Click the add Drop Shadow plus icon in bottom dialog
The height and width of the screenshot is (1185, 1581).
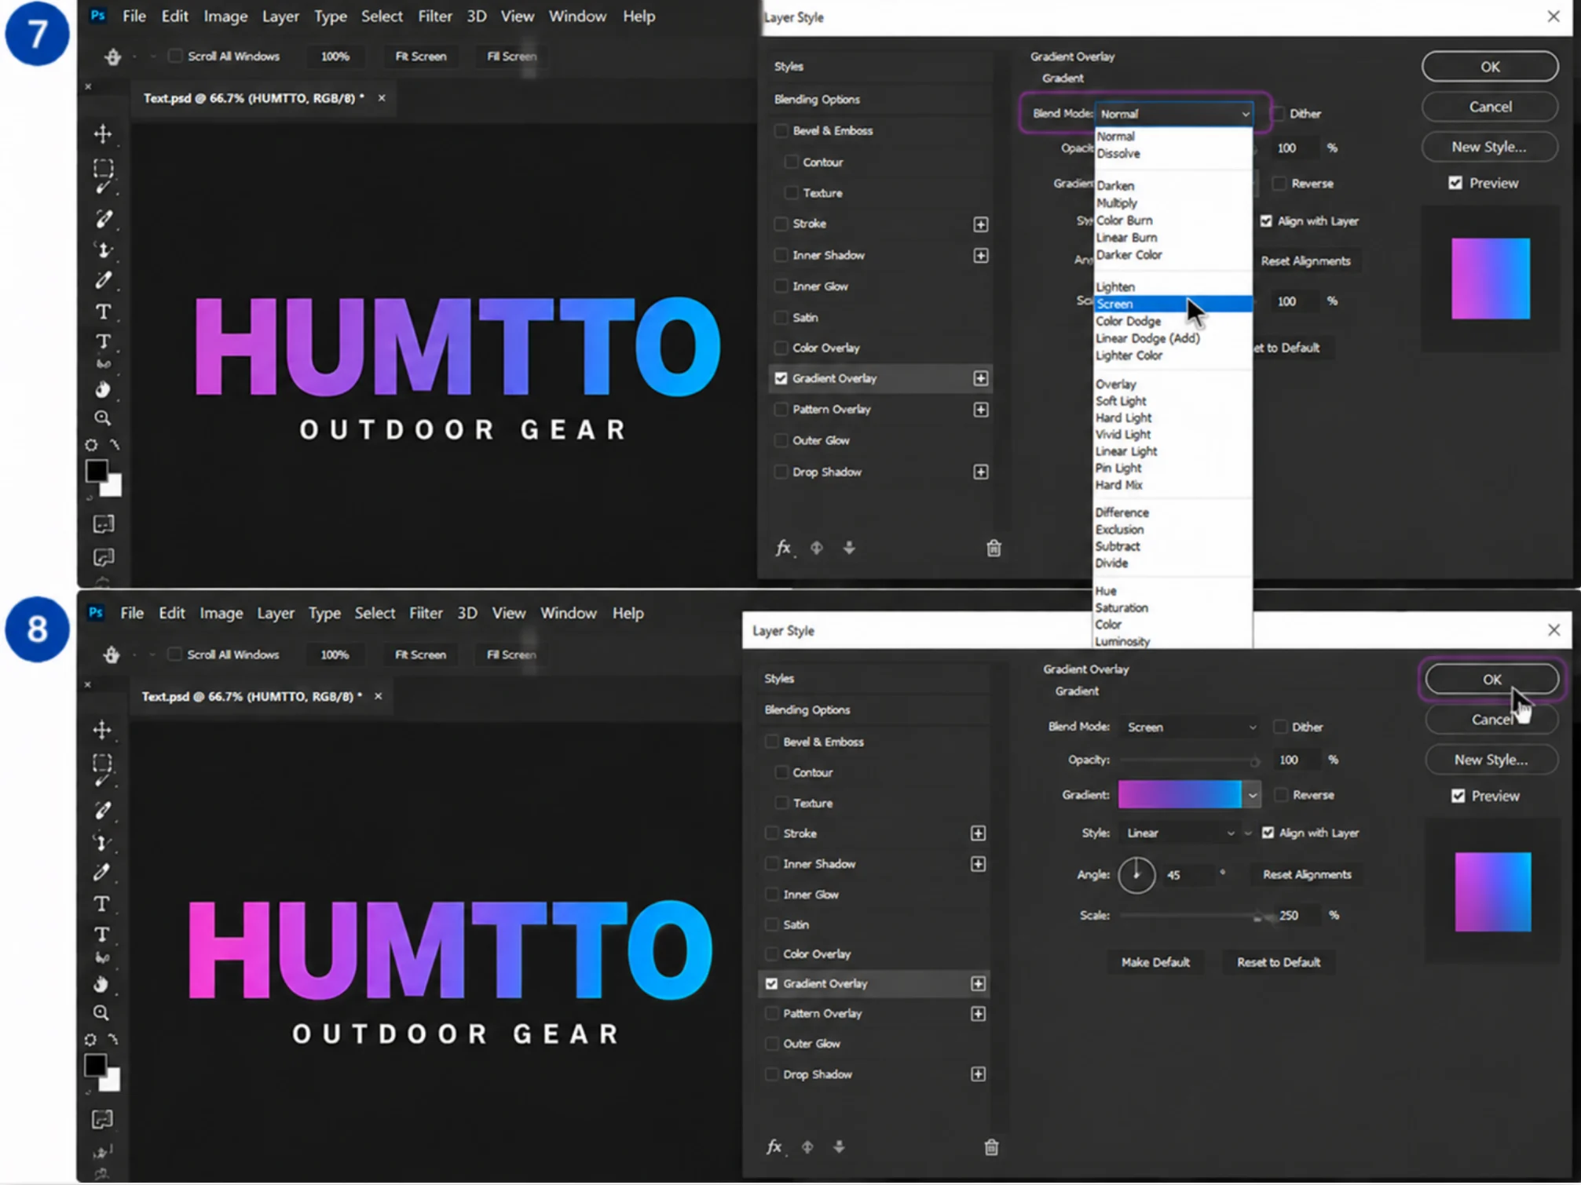coord(978,1074)
